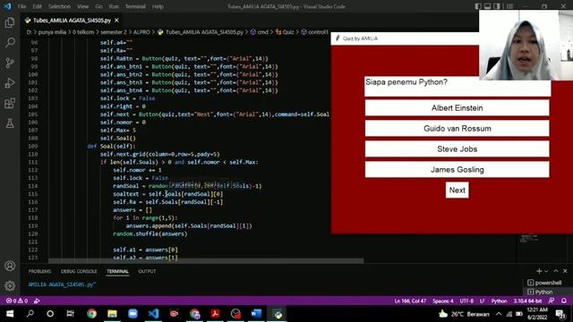Close the Tubes_AMILIA AGATA_SI4505.py tab
The width and height of the screenshot is (573, 322).
(x=116, y=21)
